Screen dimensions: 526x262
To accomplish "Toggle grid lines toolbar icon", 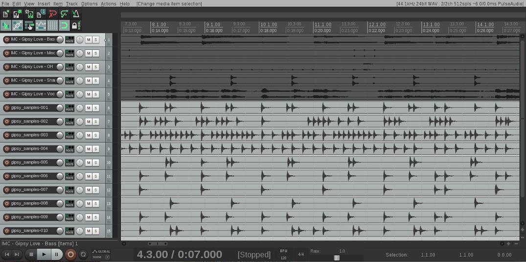I will tap(52, 25).
